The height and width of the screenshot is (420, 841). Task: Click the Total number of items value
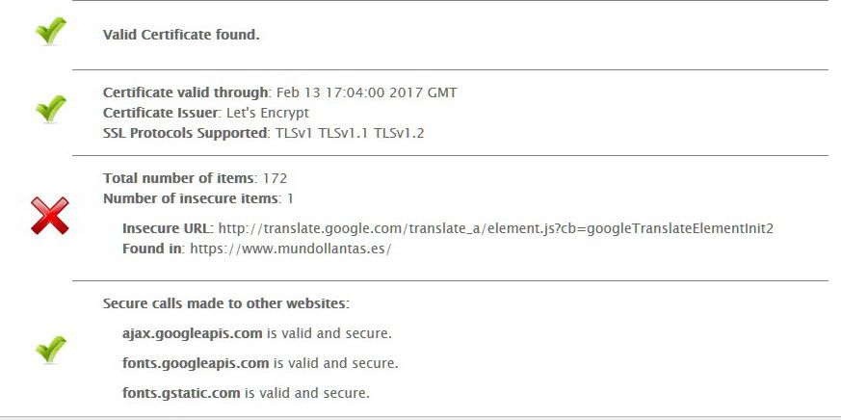275,178
